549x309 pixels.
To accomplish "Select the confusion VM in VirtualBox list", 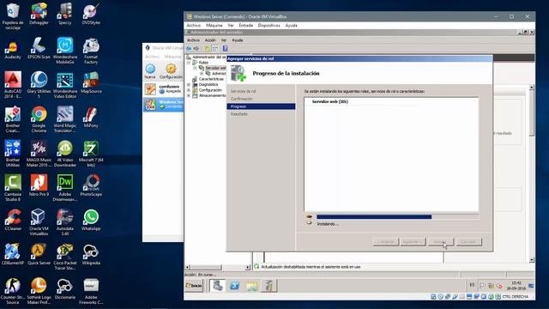I will coord(164,89).
